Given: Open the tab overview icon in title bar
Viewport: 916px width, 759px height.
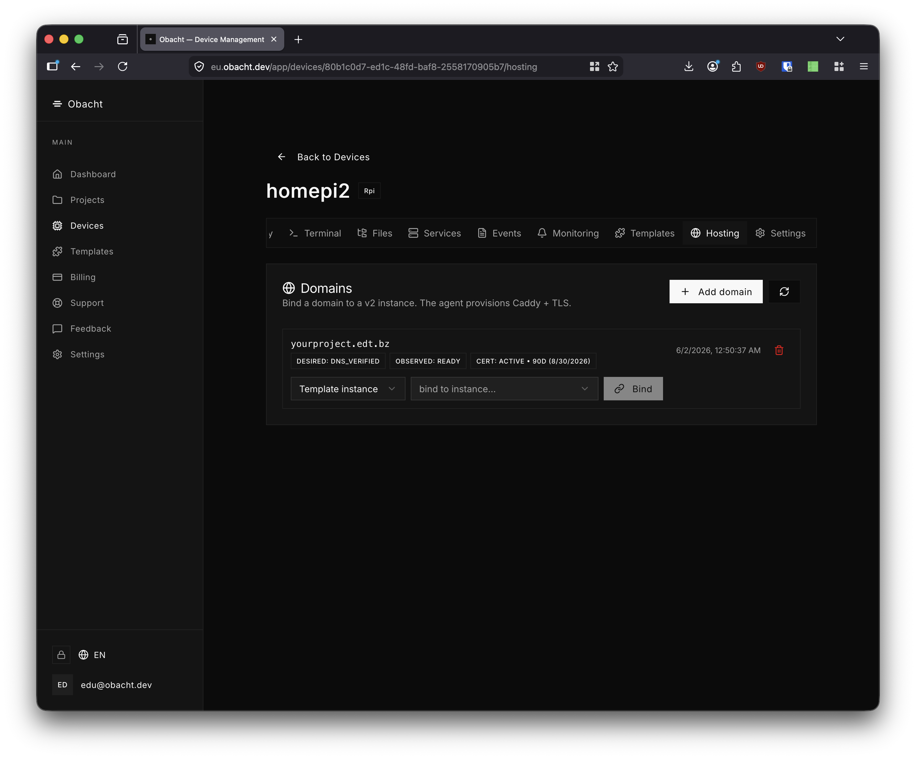Looking at the screenshot, I should pyautogui.click(x=123, y=39).
